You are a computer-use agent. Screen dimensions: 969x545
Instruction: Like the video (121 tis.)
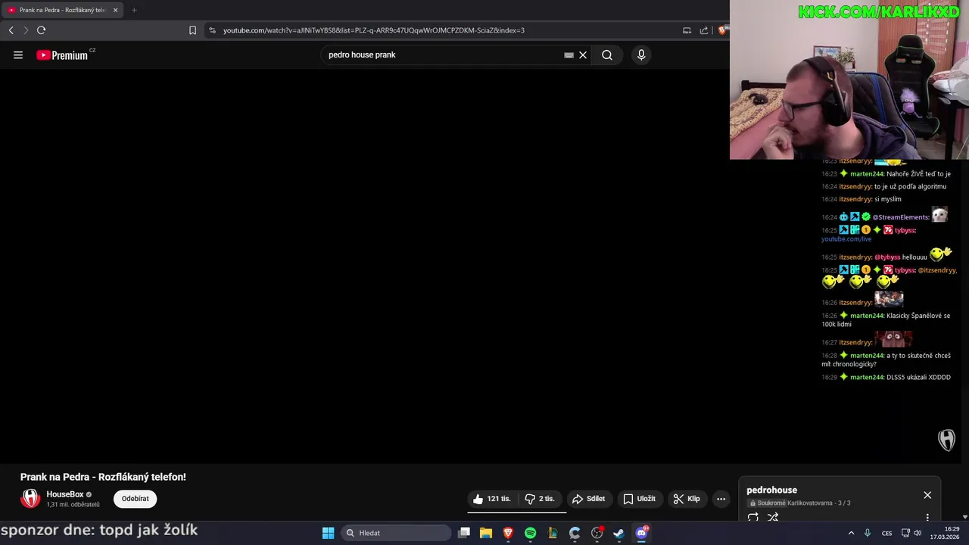491,499
